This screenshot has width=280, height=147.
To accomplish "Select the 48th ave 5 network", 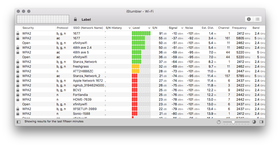I will click(81, 52).
